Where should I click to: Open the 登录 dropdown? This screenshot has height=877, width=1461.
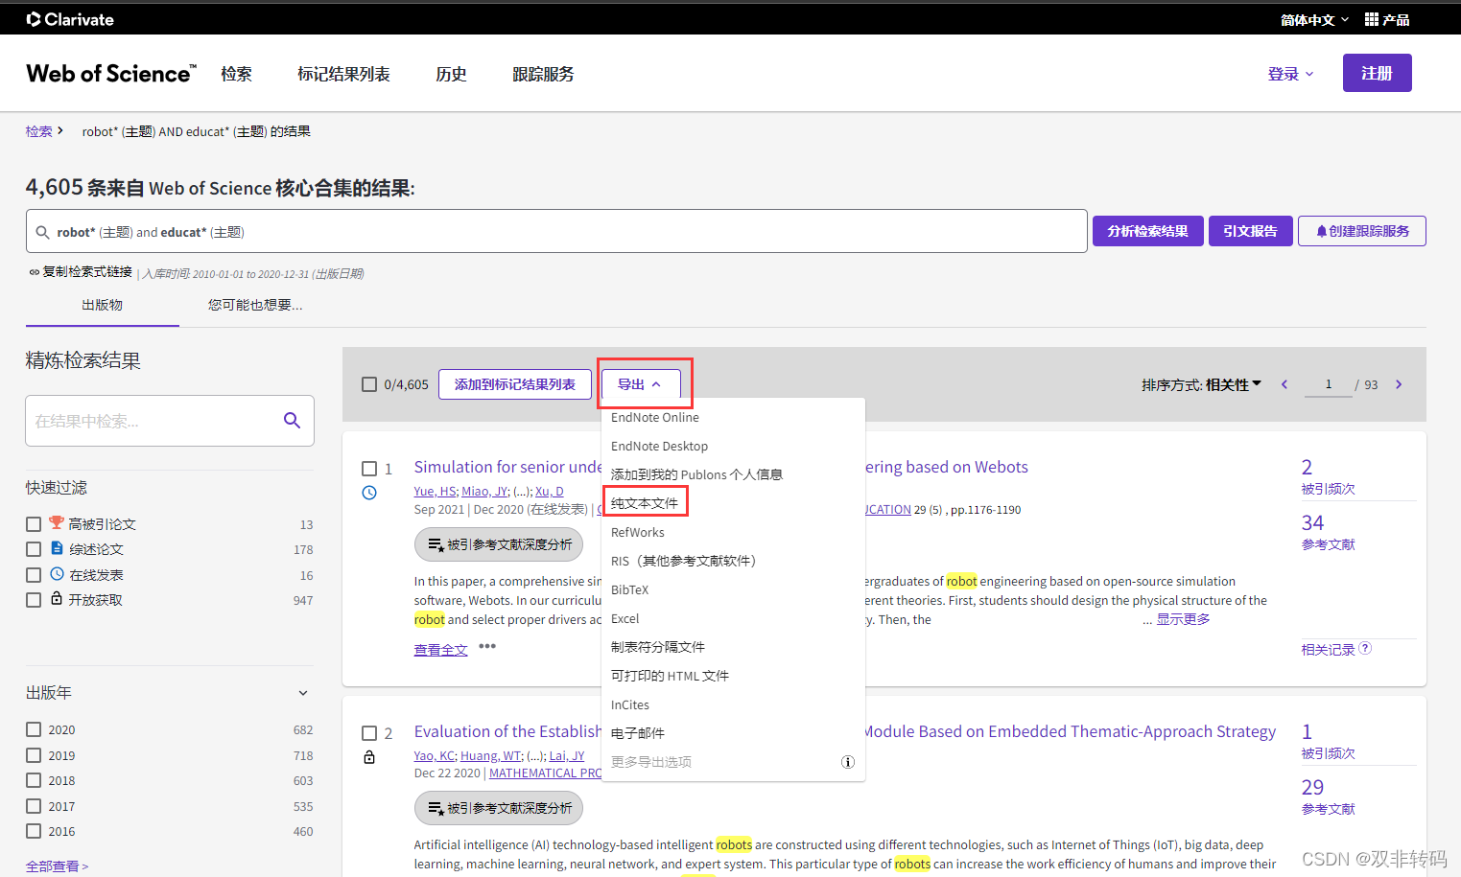point(1290,74)
